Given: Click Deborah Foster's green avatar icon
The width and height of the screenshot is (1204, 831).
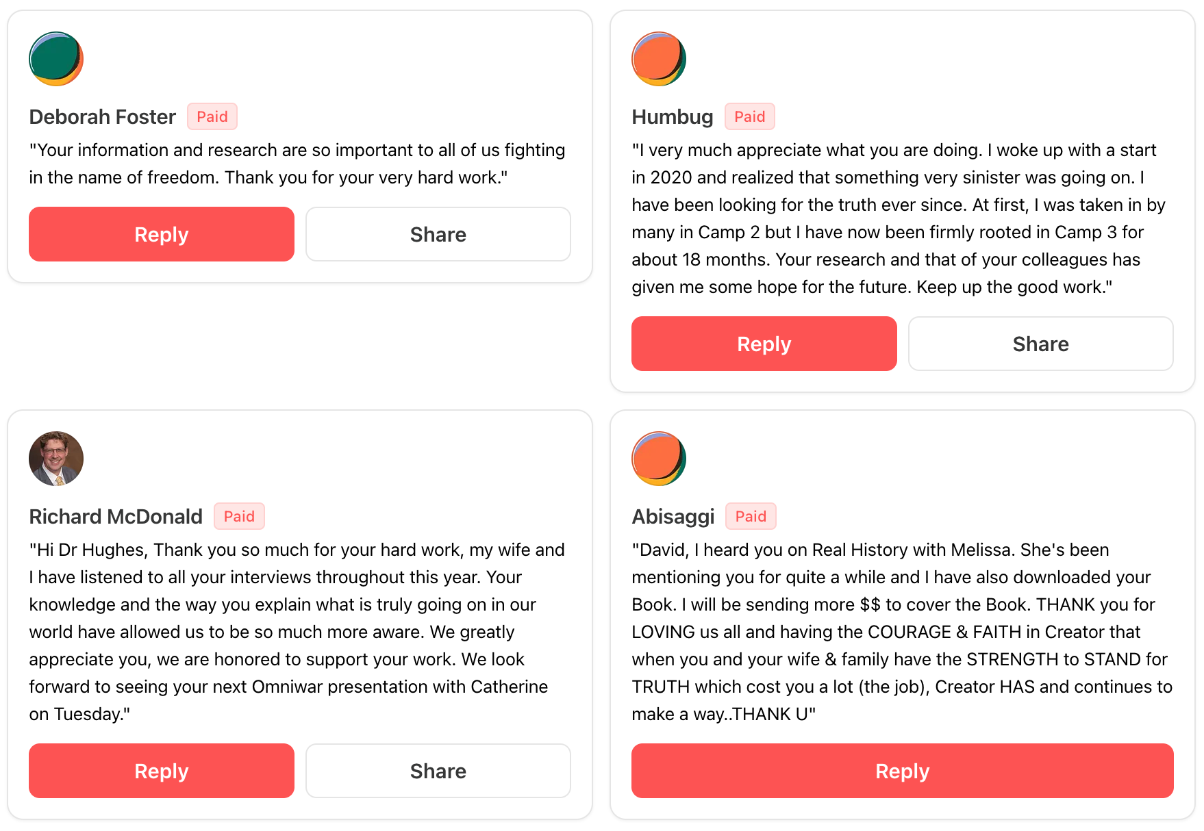Looking at the screenshot, I should pyautogui.click(x=56, y=59).
